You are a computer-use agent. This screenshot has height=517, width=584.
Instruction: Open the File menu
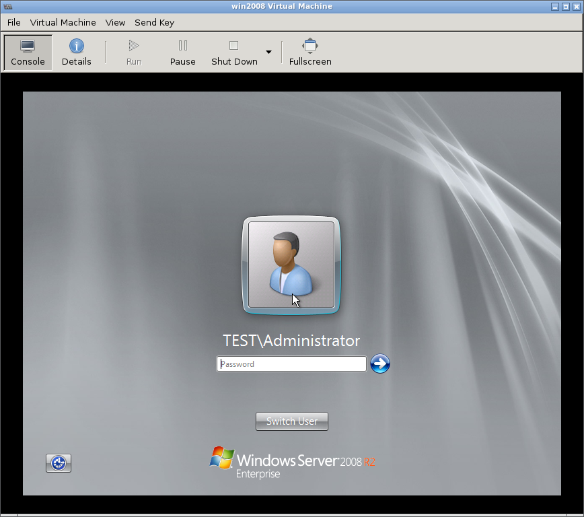[14, 22]
